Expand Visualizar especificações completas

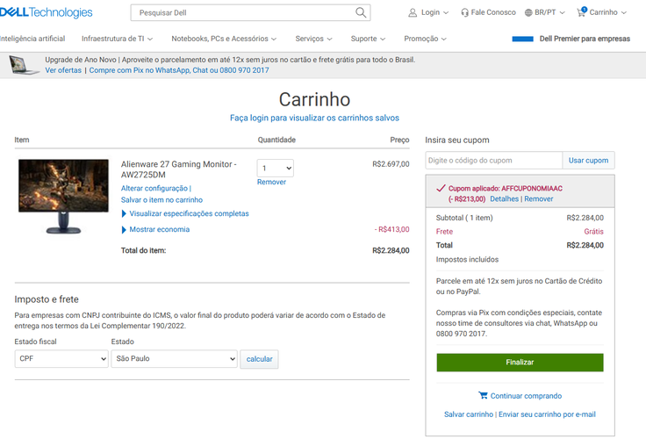(x=185, y=213)
